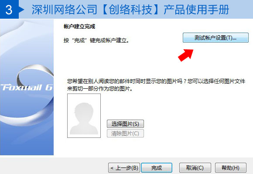Screen dimensions: 253x174
Task: Click the step number 3 badge
Action: (9, 9)
